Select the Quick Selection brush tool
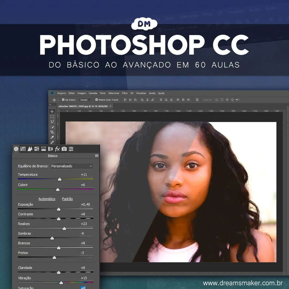Screen dimensions: 289x289 point(52,127)
